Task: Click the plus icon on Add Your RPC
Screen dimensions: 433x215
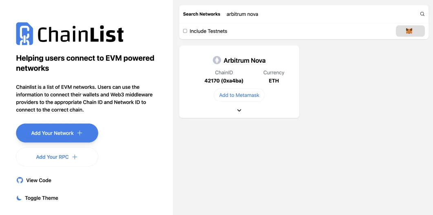Action: tap(75, 157)
